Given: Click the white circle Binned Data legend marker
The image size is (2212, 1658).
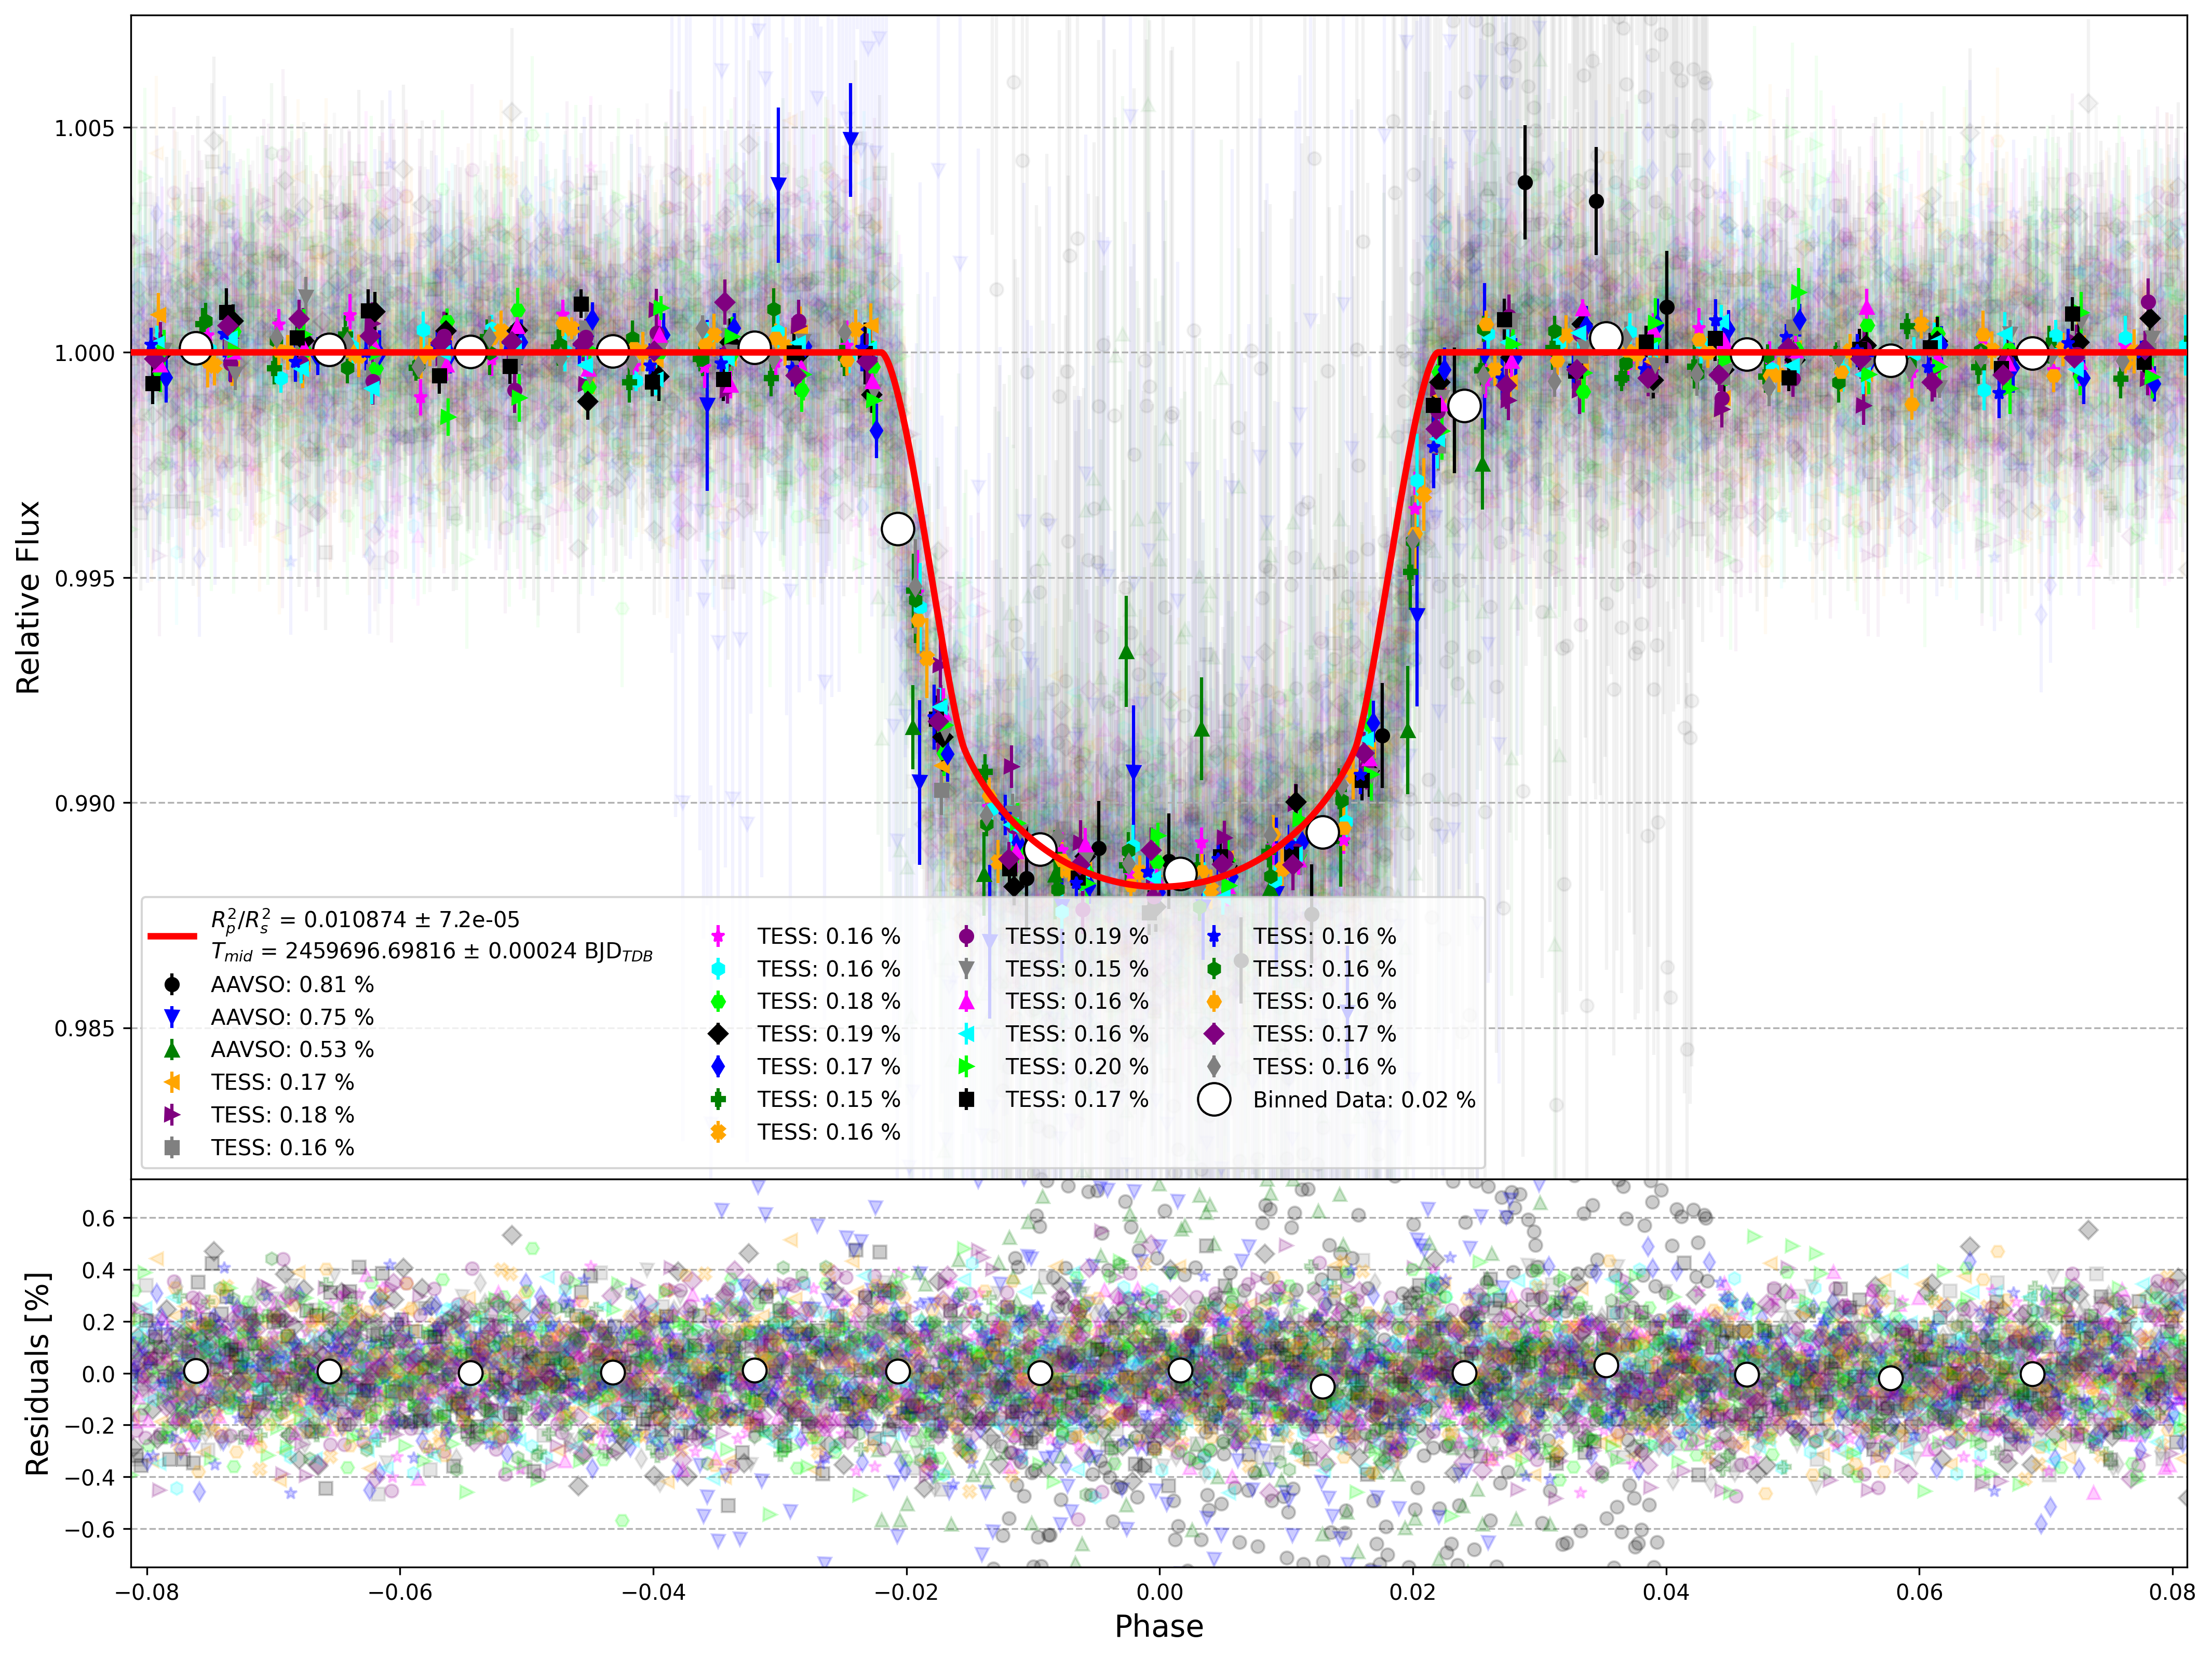Looking at the screenshot, I should point(1214,1100).
